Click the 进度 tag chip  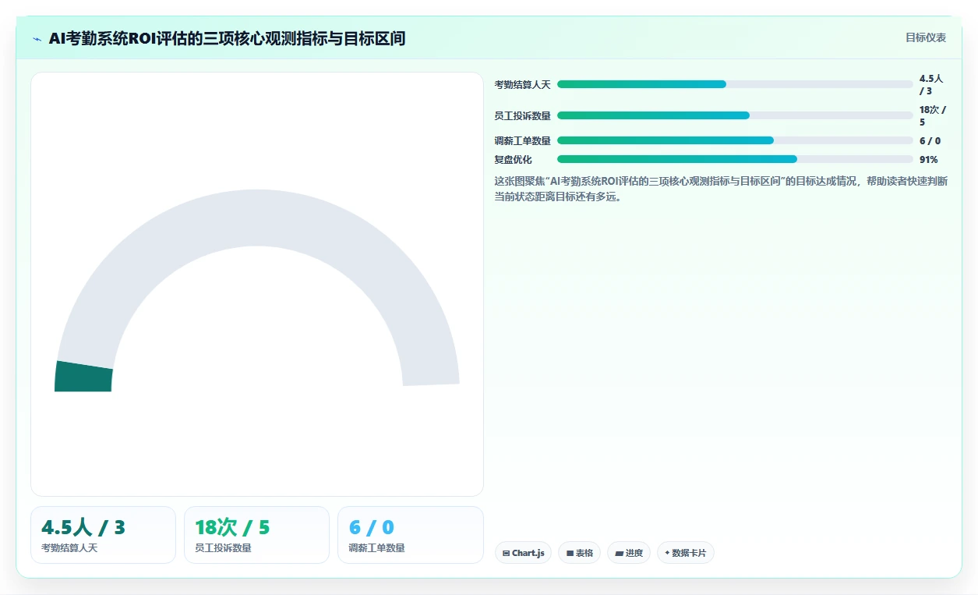[x=629, y=553]
